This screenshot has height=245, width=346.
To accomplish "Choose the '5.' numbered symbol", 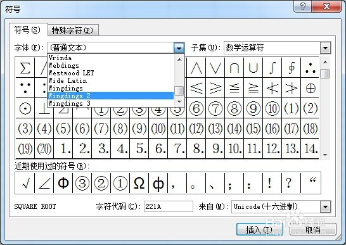I will click(139, 149).
